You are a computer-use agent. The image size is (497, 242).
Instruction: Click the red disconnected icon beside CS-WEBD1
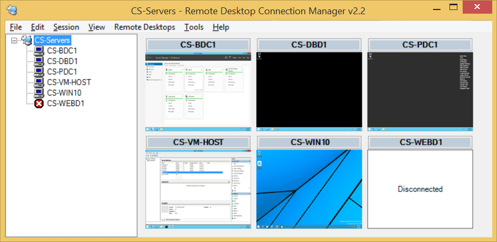click(x=39, y=104)
